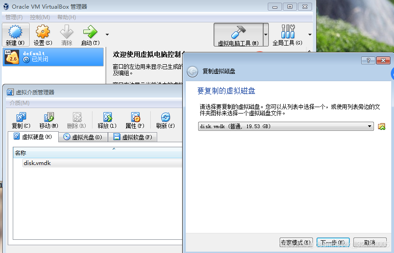This screenshot has height=253, width=394.
Task: Switch to the 虚拟硬盘 tab
Action: click(x=33, y=137)
